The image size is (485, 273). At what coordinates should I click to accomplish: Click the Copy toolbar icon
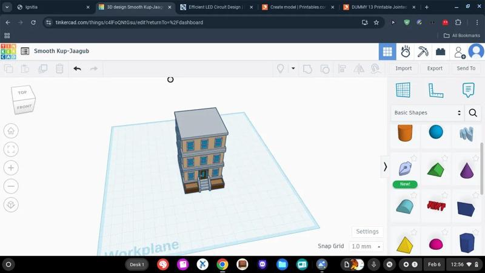[8, 69]
